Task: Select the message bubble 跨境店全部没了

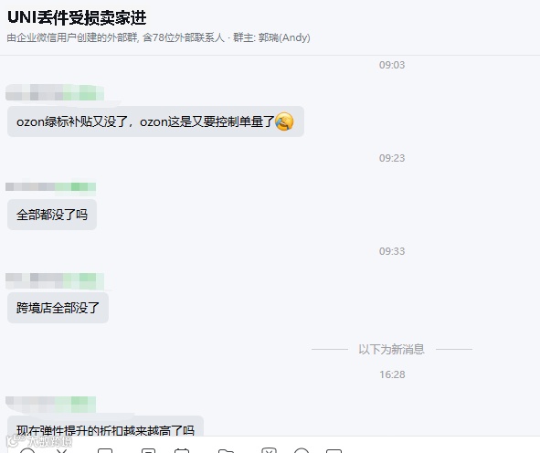Action: 58,308
